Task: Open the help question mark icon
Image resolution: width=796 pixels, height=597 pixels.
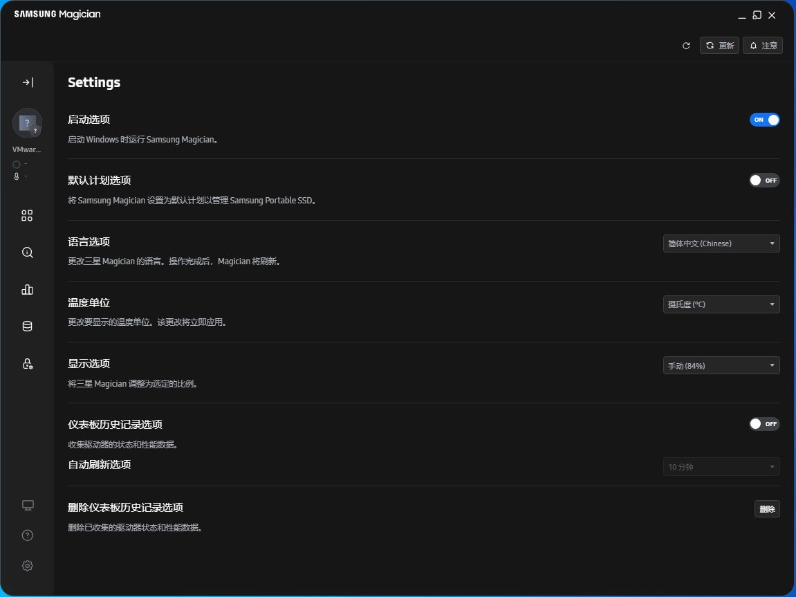Action: click(28, 535)
